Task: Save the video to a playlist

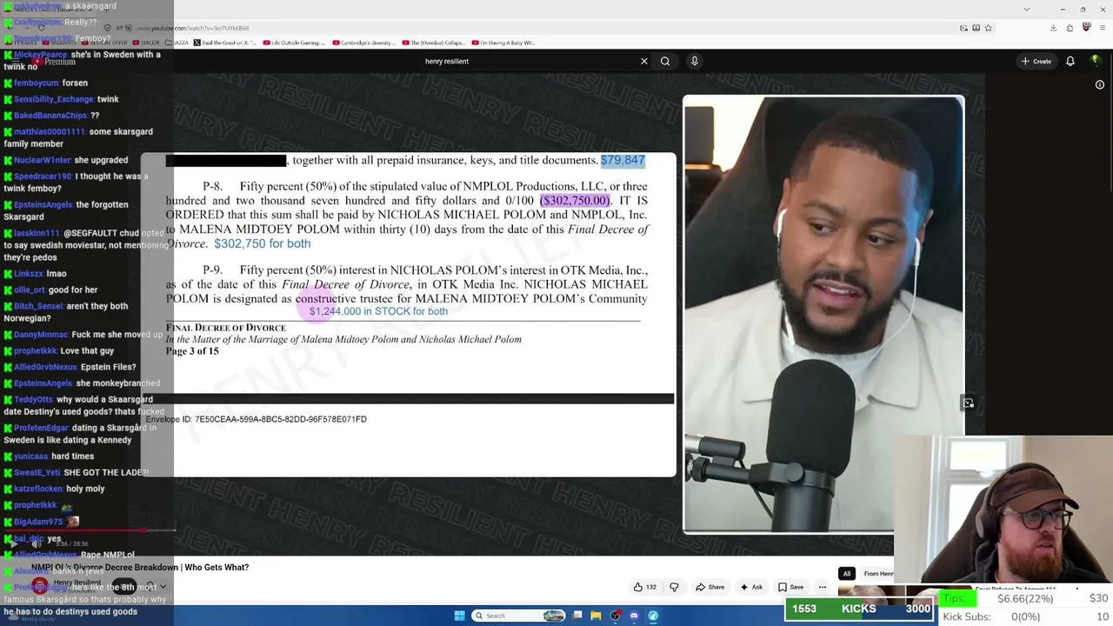Action: 791,587
